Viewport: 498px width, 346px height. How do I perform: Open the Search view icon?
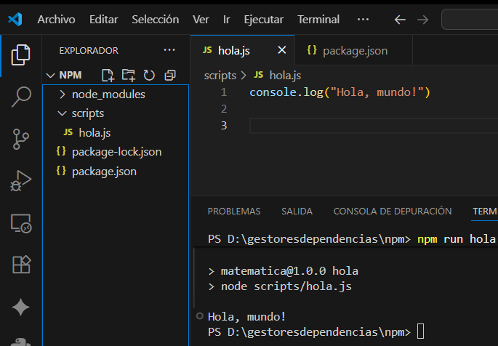pyautogui.click(x=21, y=96)
